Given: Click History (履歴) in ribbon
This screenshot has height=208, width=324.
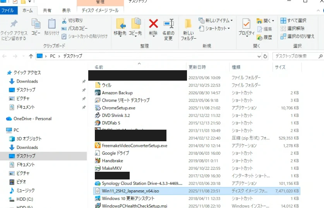Looking at the screenshot, I should [x=264, y=37].
